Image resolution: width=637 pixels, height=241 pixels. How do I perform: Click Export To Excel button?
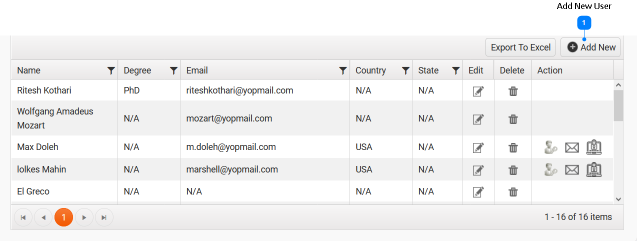(x=520, y=47)
